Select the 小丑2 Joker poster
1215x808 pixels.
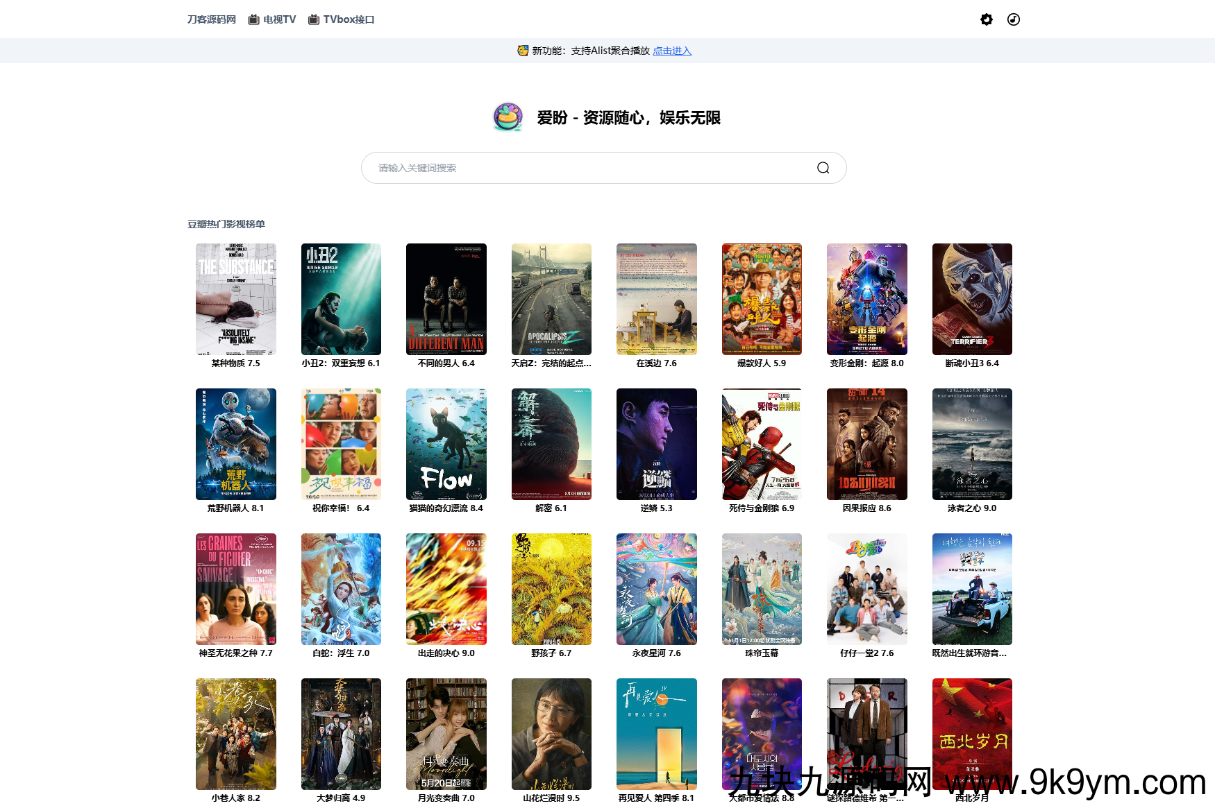point(341,299)
